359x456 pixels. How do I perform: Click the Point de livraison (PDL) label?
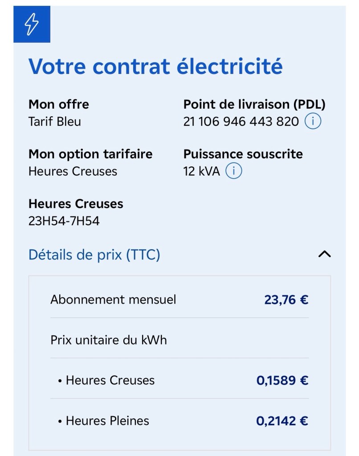[x=254, y=104]
